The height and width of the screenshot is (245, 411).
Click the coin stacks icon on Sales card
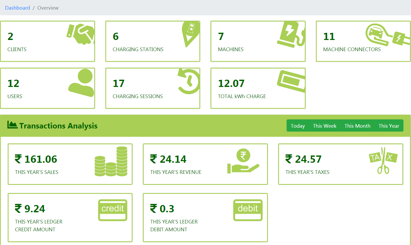pos(111,161)
